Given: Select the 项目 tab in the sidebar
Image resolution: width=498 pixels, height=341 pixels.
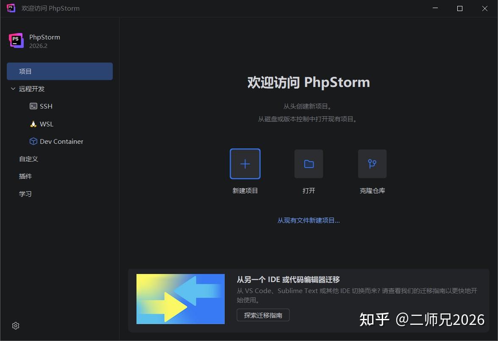Looking at the screenshot, I should 60,71.
